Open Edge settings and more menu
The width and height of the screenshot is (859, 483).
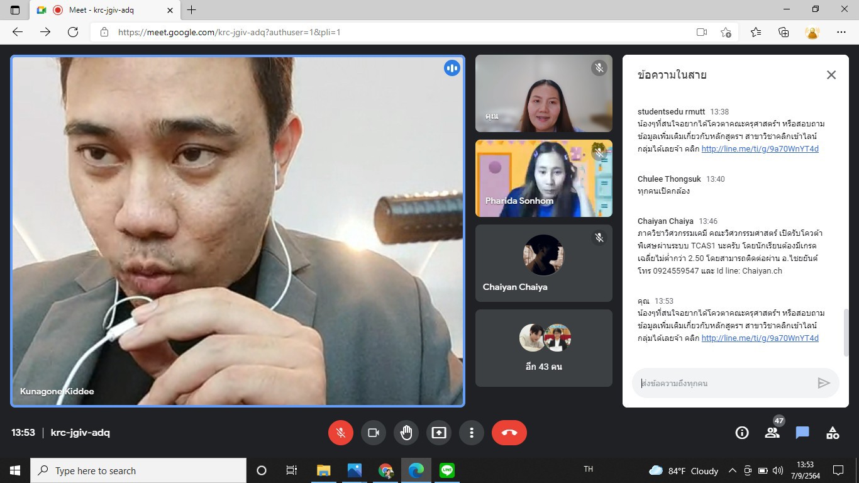click(841, 32)
